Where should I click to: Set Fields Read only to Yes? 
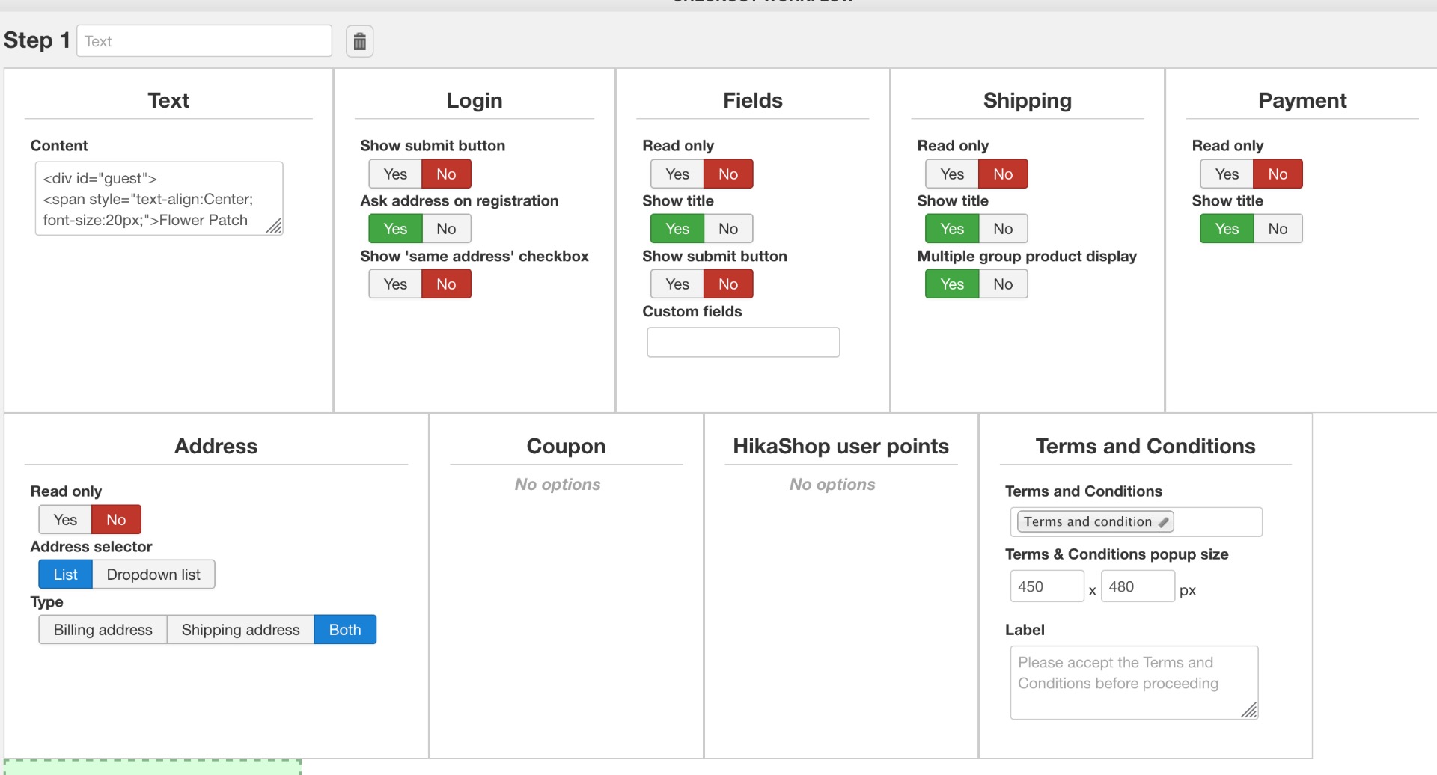click(x=677, y=174)
